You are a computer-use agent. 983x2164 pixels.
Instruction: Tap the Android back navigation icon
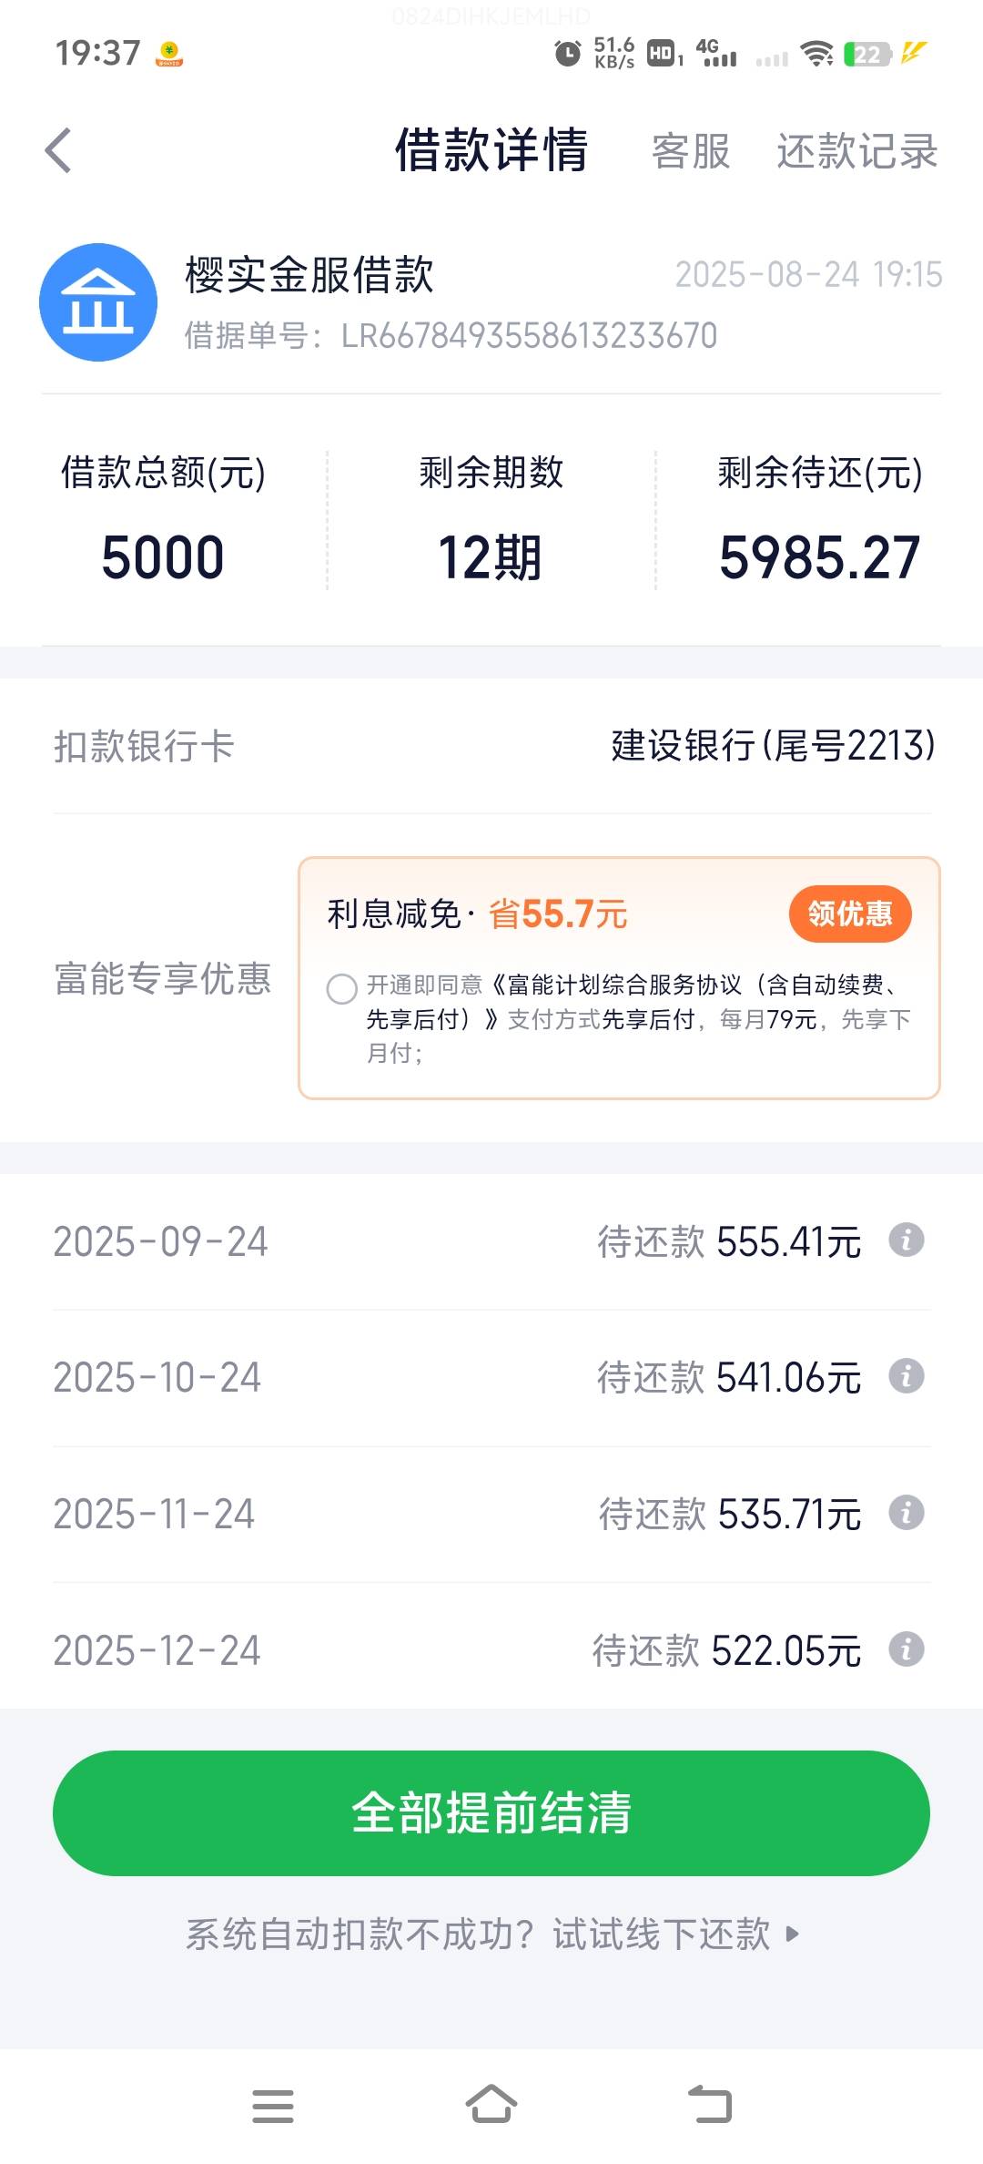click(x=710, y=2105)
